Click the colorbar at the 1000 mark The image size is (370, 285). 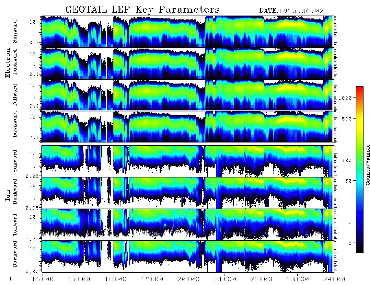coord(360,98)
